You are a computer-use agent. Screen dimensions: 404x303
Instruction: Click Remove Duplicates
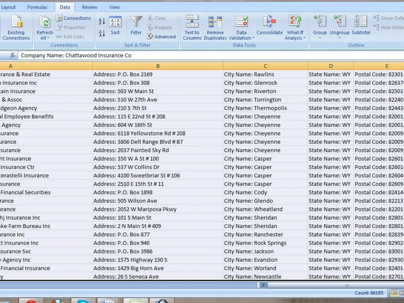point(215,26)
